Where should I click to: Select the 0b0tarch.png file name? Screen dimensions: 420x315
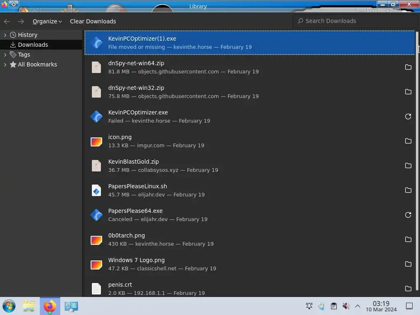(x=126, y=236)
